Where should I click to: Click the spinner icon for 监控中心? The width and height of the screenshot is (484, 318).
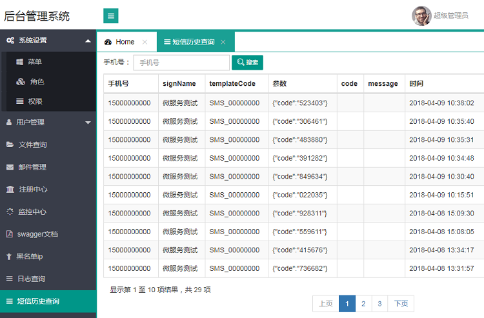coord(10,212)
